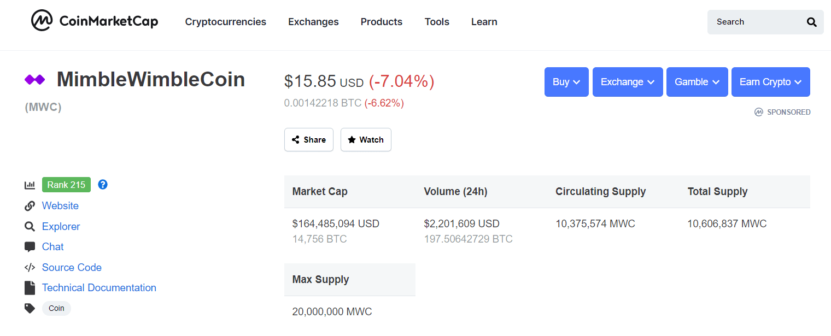The image size is (831, 336).
Task: Click the Rank 215 badge
Action: 66,185
